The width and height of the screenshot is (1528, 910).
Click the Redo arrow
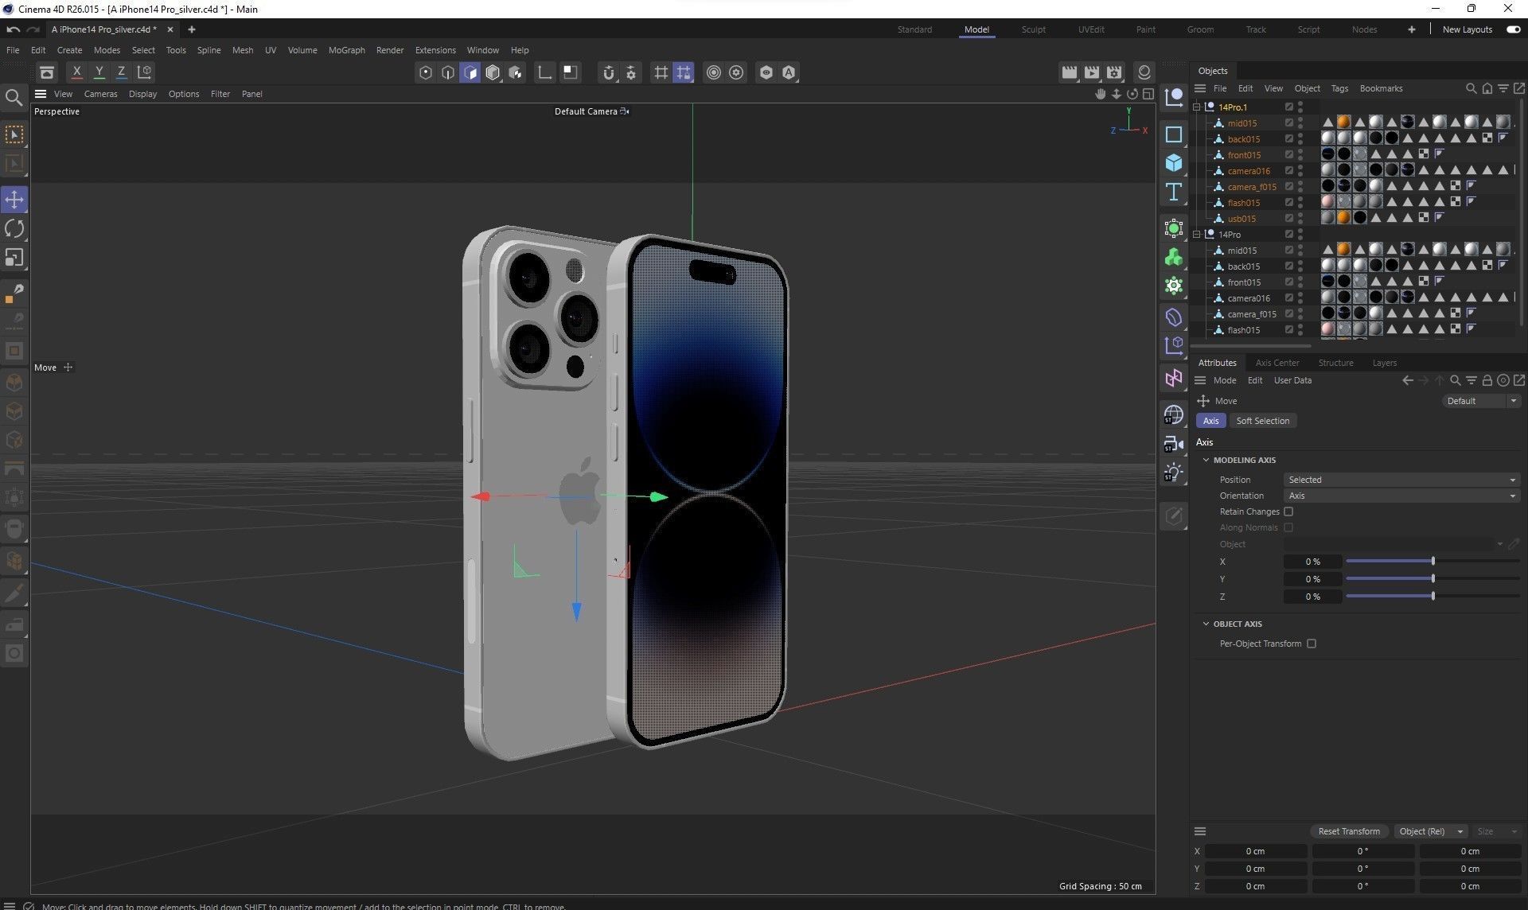pyautogui.click(x=33, y=29)
